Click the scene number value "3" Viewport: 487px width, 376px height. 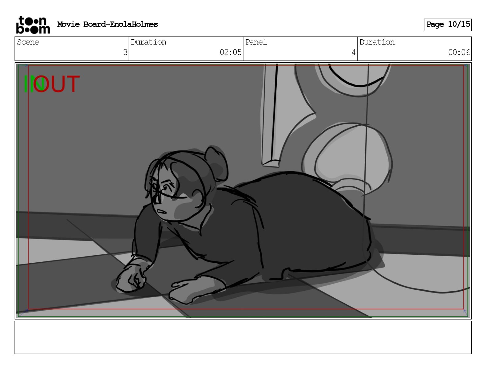pos(125,52)
